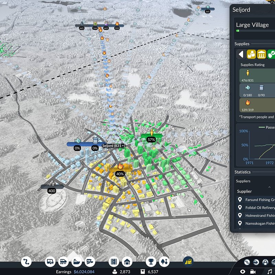Click the Seljord (831) town label
The image size is (275, 275).
(114, 146)
